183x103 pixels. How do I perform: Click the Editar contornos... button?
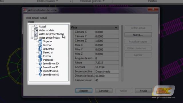click(138, 48)
